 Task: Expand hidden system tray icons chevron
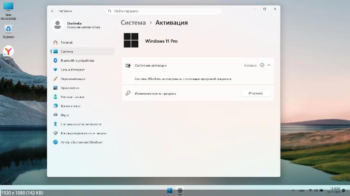click(x=293, y=191)
